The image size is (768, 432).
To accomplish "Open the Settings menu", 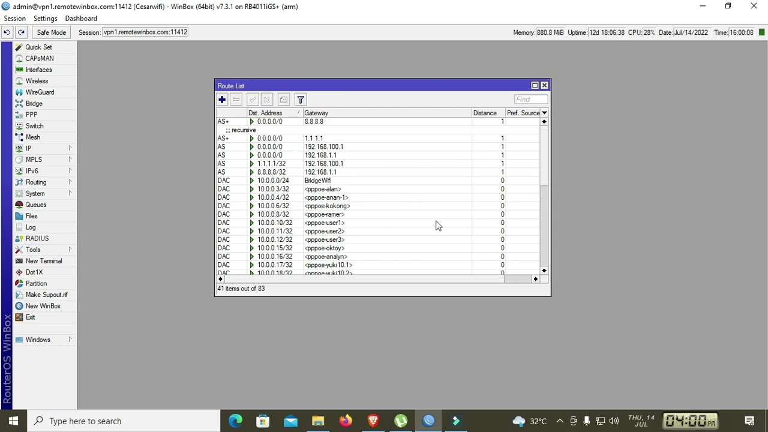I will tap(45, 19).
